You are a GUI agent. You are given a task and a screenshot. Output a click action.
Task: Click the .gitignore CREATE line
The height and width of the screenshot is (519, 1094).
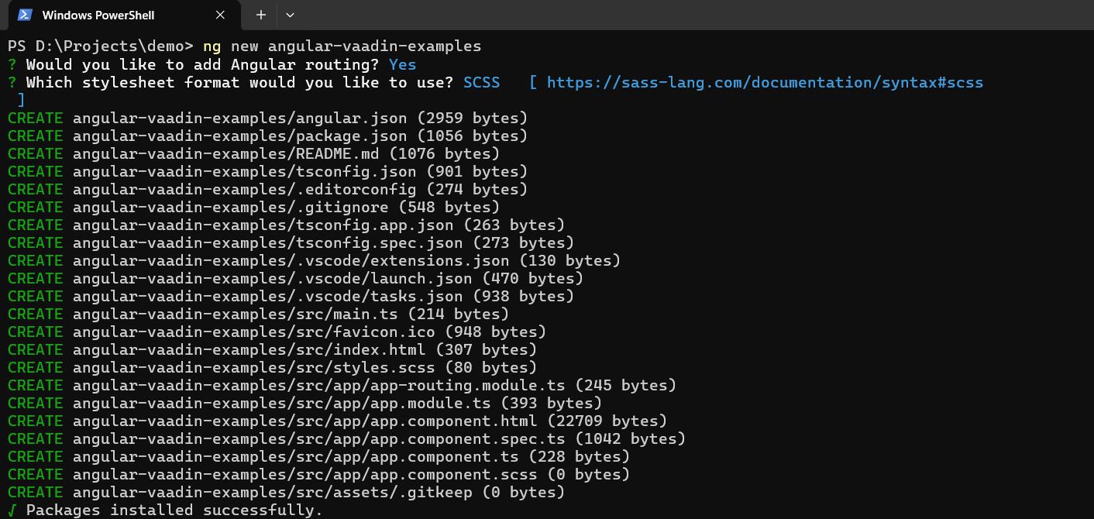click(256, 207)
